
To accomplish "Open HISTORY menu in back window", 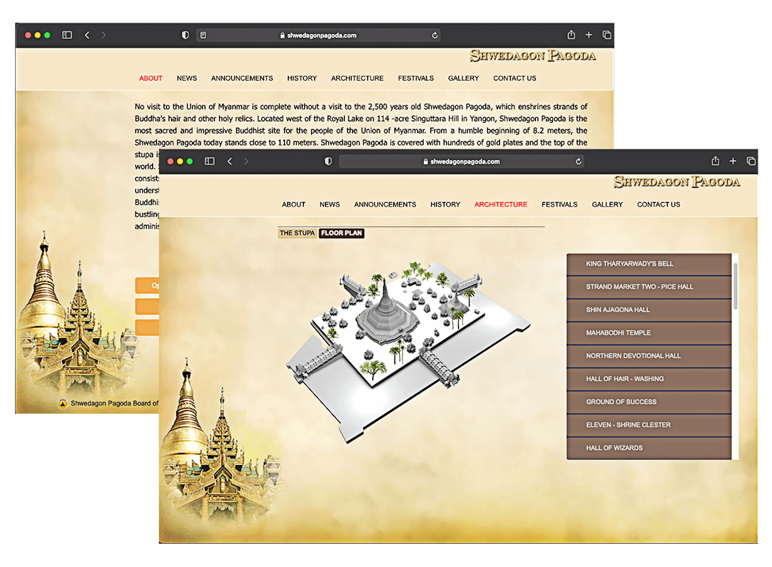I will pos(302,78).
